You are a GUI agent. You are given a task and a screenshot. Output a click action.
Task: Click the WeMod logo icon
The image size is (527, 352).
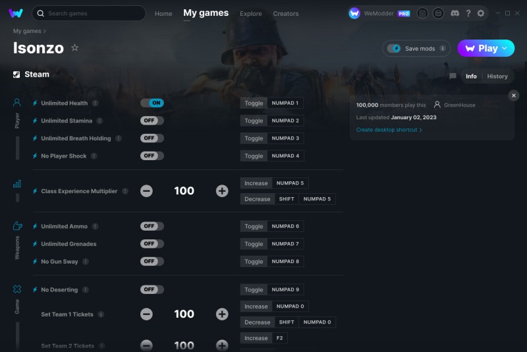(15, 13)
